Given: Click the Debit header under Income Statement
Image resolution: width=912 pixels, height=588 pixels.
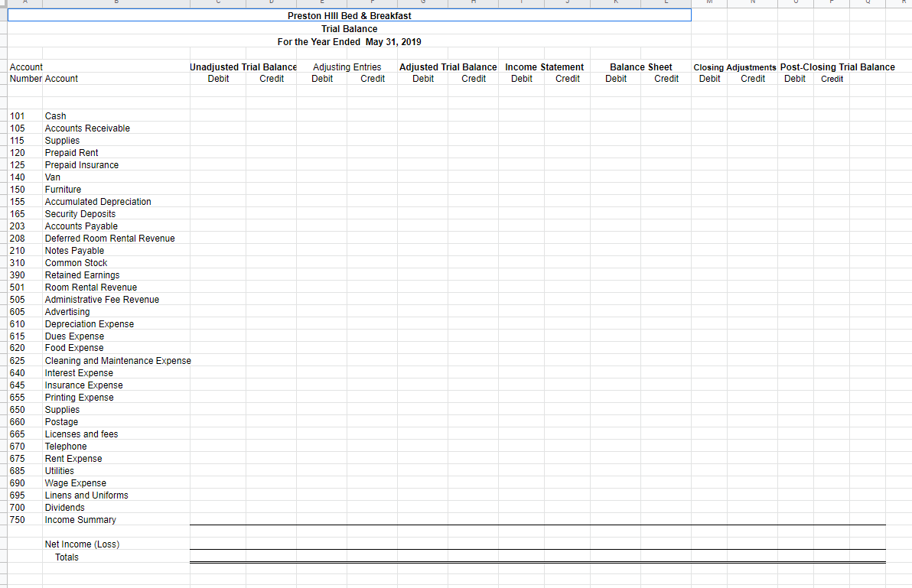Looking at the screenshot, I should pyautogui.click(x=521, y=79).
